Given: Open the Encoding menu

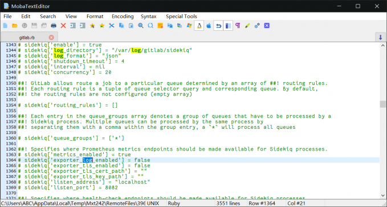Looking at the screenshot, I should [123, 17].
